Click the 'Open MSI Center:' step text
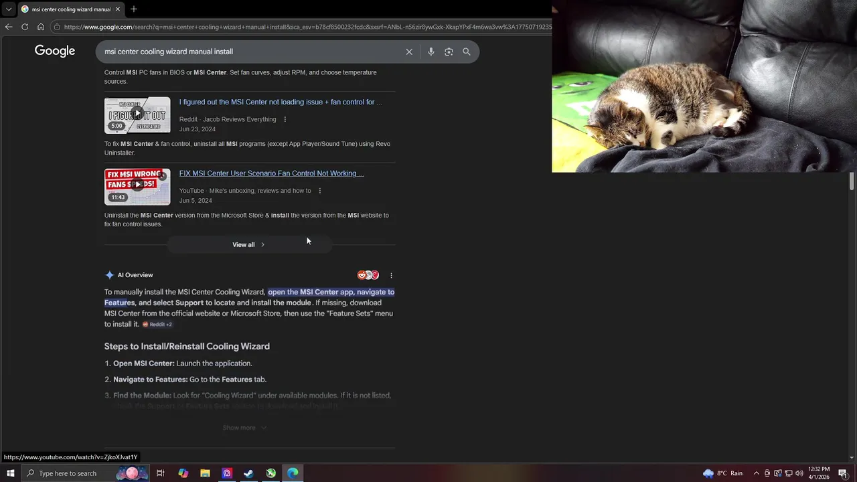Viewport: 857px width, 482px height. click(144, 364)
